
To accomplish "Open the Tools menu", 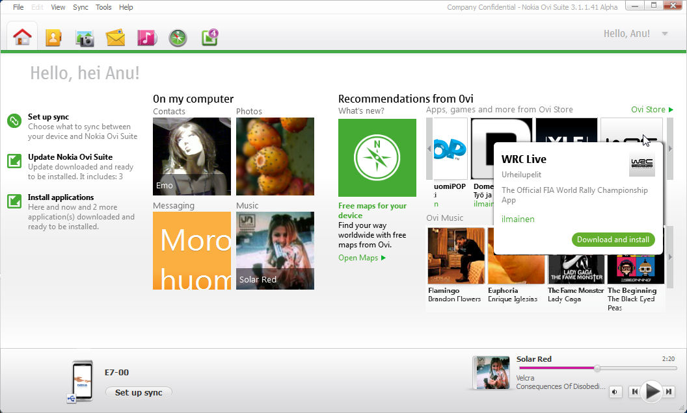I will 103,7.
